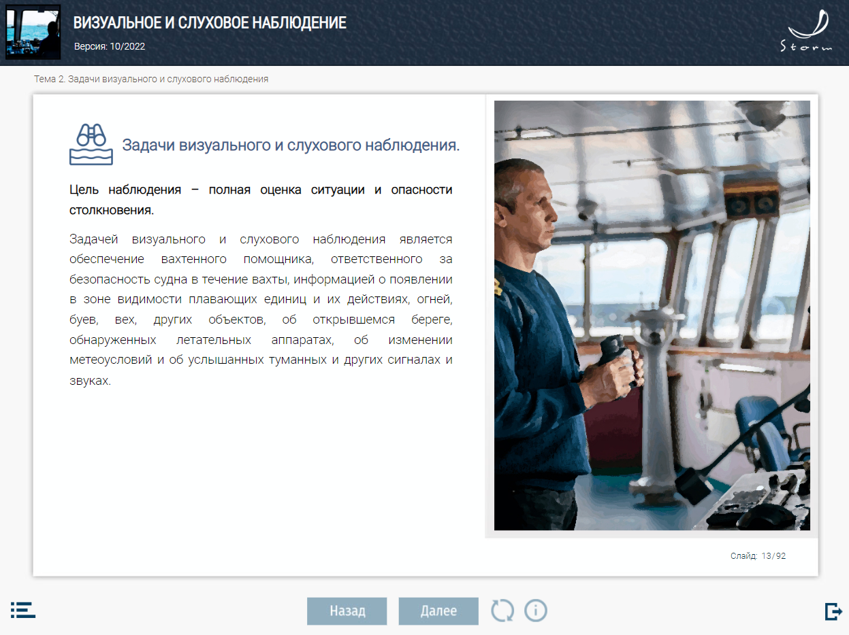Click the paragraph starting Задачей визуального

[261, 310]
